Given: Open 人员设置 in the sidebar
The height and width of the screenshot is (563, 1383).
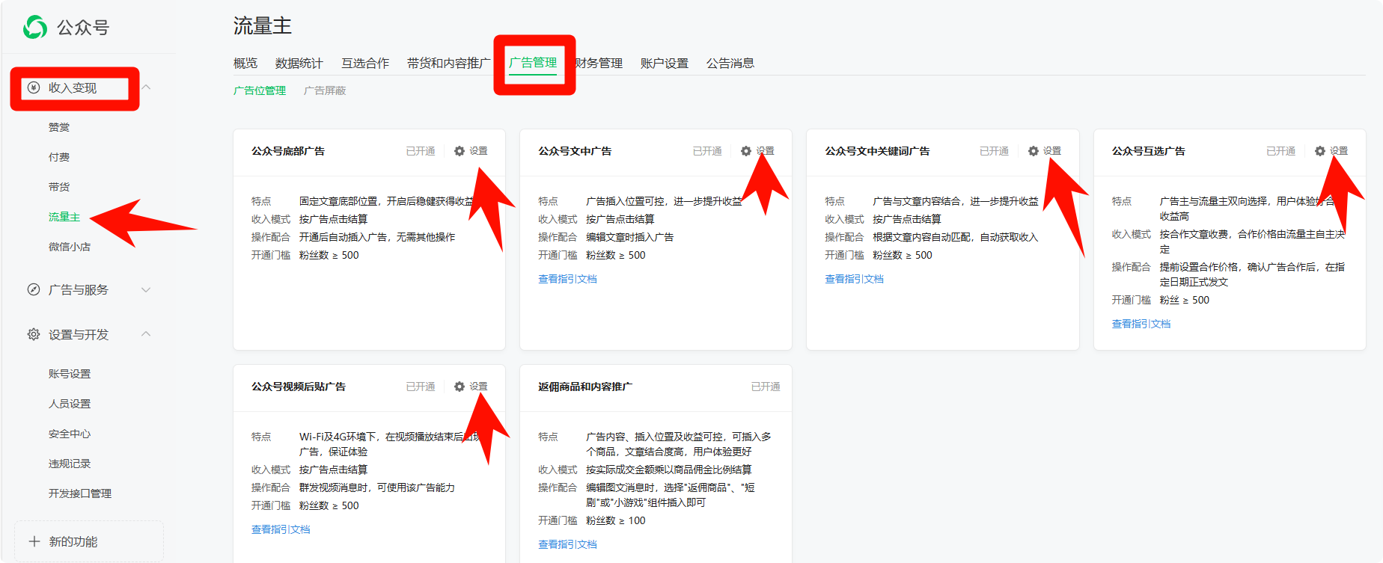Looking at the screenshot, I should (70, 404).
